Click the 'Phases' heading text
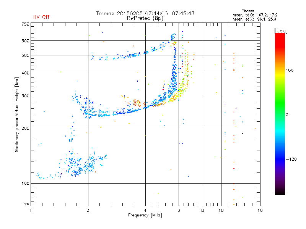 247,11
